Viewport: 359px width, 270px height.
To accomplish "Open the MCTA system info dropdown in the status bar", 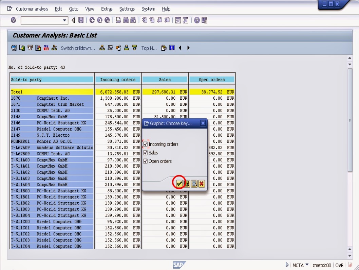I will [x=307, y=265].
